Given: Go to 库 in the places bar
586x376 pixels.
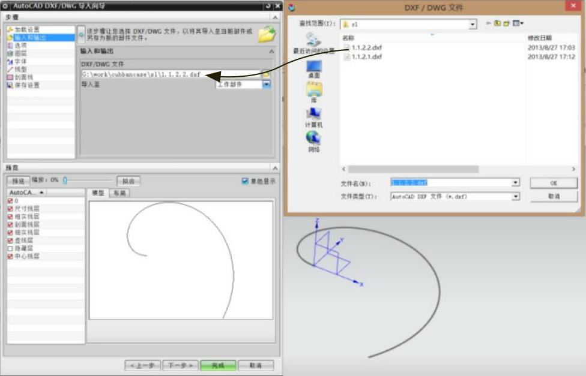Looking at the screenshot, I should (x=313, y=92).
